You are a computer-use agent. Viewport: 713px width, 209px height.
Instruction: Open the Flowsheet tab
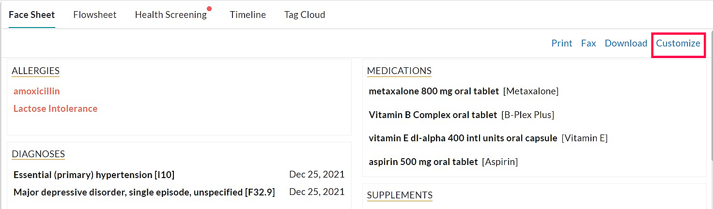(x=95, y=15)
